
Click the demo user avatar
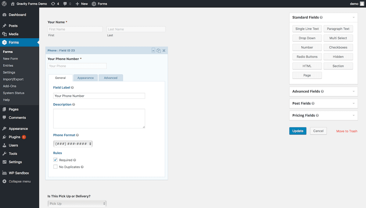pyautogui.click(x=362, y=4)
